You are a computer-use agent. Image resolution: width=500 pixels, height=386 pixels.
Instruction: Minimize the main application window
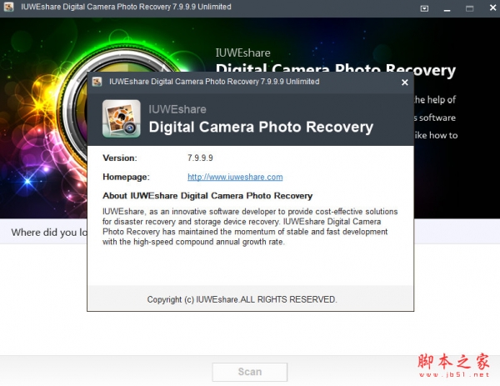447,9
